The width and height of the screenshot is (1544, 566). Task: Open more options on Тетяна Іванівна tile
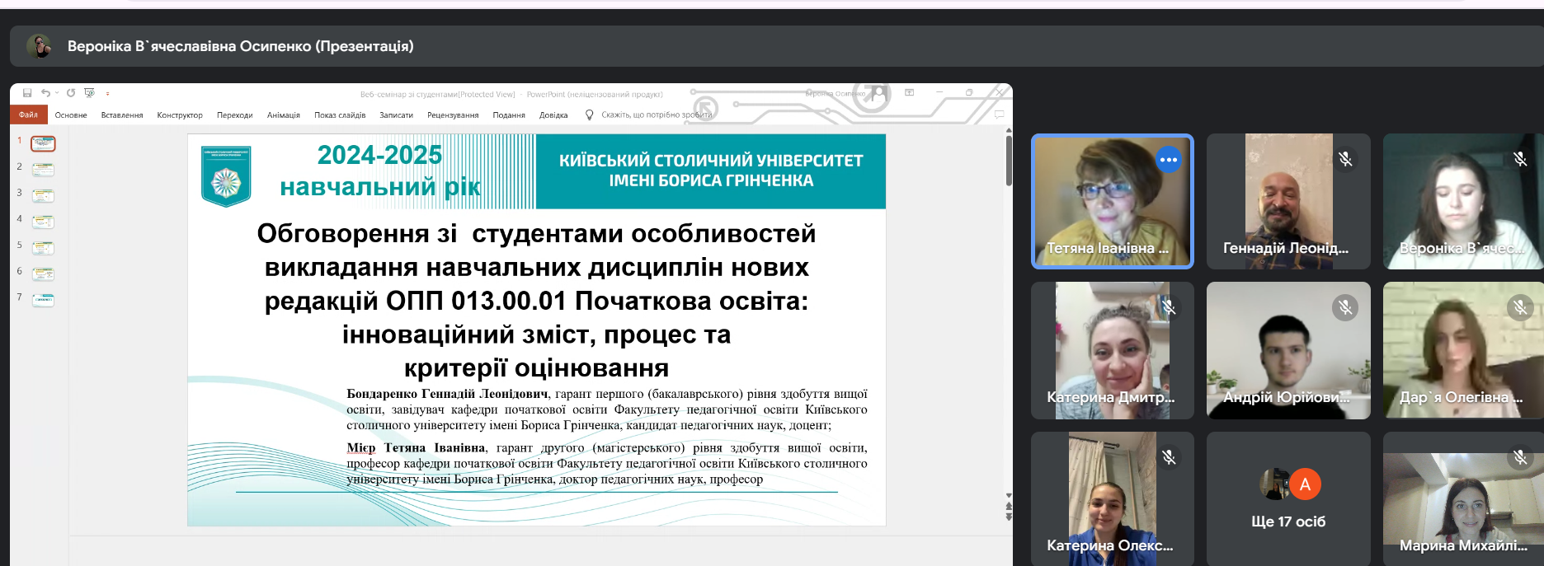point(1169,160)
